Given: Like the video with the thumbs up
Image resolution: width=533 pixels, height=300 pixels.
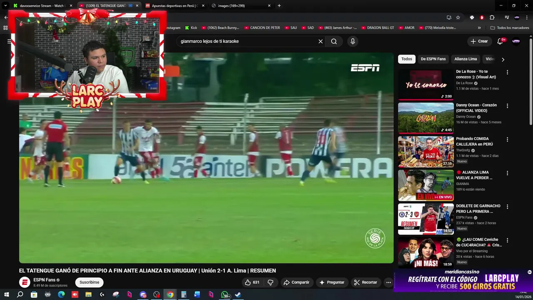Looking at the screenshot, I should click(252, 282).
